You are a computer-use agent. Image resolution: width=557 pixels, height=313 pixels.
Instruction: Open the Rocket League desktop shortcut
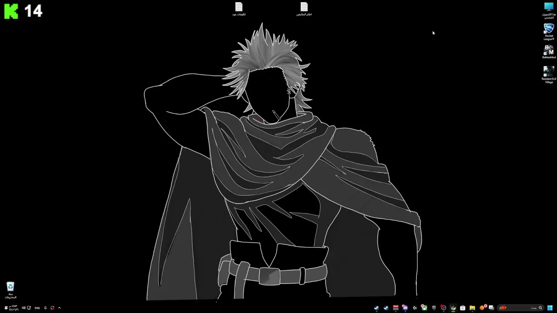point(549,32)
